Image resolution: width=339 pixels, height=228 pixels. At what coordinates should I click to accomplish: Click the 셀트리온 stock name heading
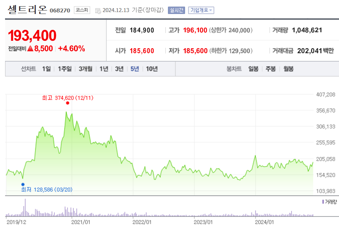[x=27, y=10]
